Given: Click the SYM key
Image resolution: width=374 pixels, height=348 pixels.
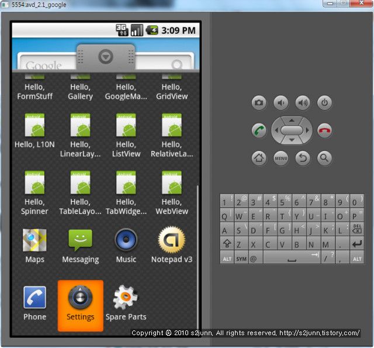Looking at the screenshot, I should point(241,257).
